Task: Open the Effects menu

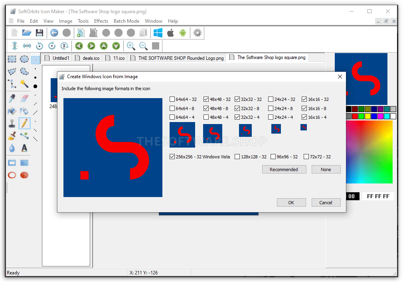Action: 101,21
